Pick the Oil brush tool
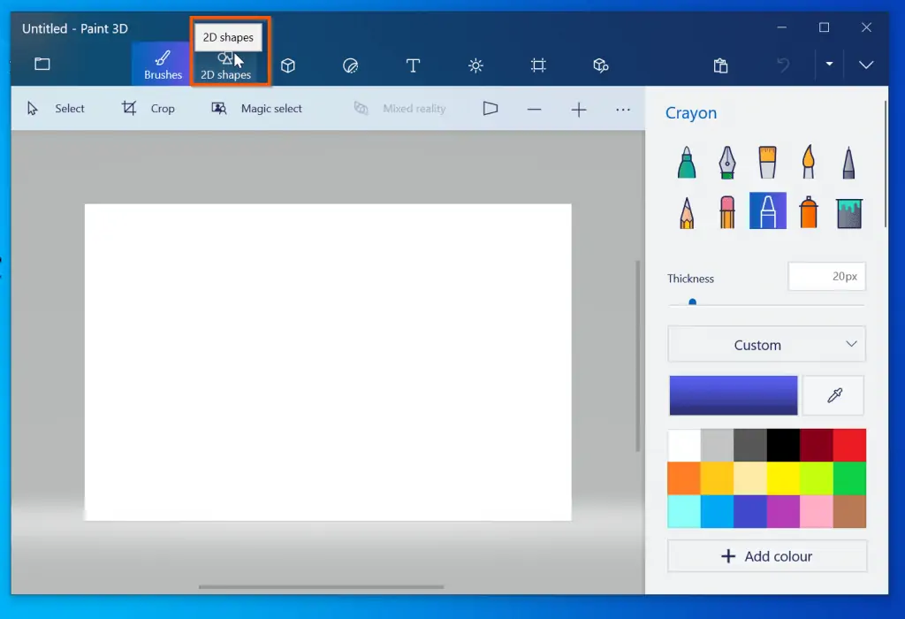This screenshot has height=619, width=905. pyautogui.click(x=767, y=163)
